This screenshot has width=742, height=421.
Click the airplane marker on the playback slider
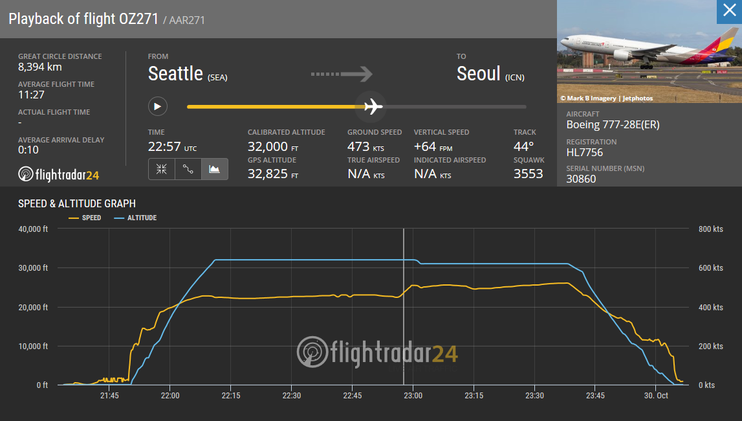click(x=373, y=106)
